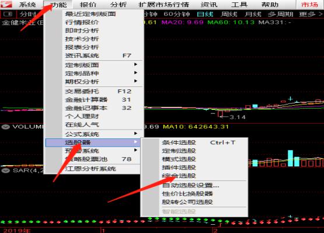Viewport: 324px width, 233px height.
Task: Collapse the SAR indicator round arrow icon
Action: click(6, 171)
